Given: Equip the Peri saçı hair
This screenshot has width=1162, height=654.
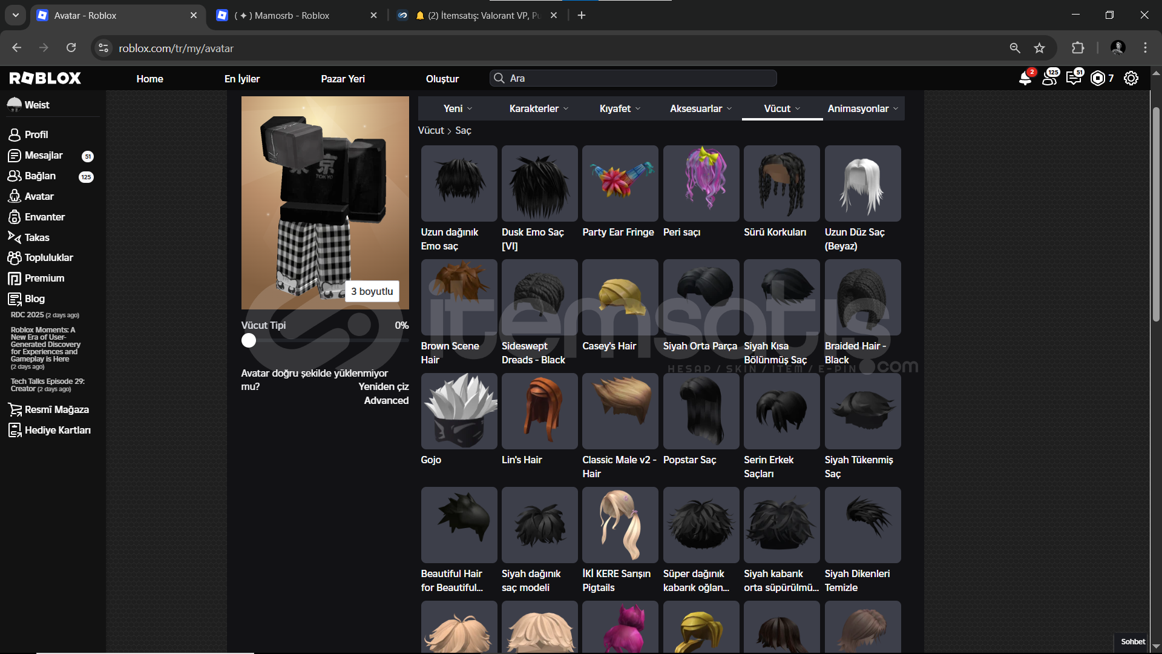Looking at the screenshot, I should point(701,183).
